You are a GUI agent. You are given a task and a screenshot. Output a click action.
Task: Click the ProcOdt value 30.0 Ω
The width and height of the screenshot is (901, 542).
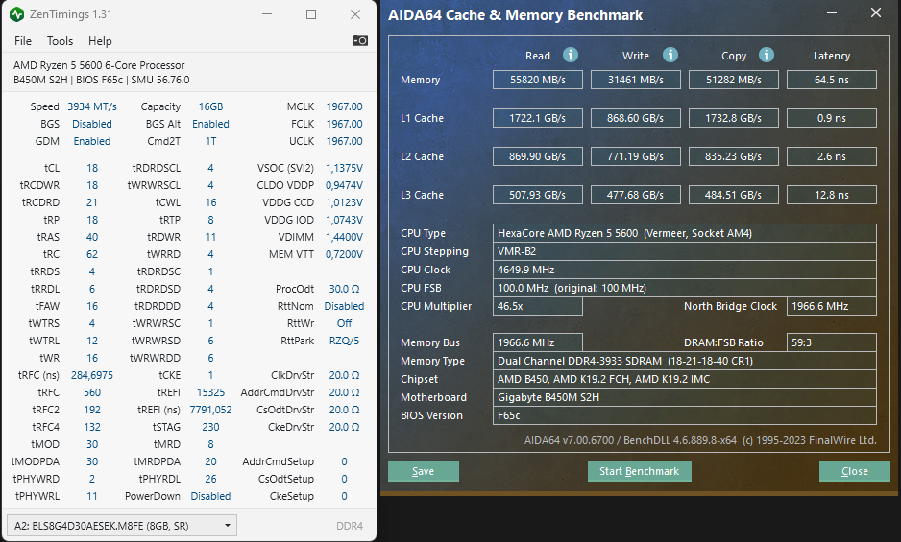[x=344, y=289]
